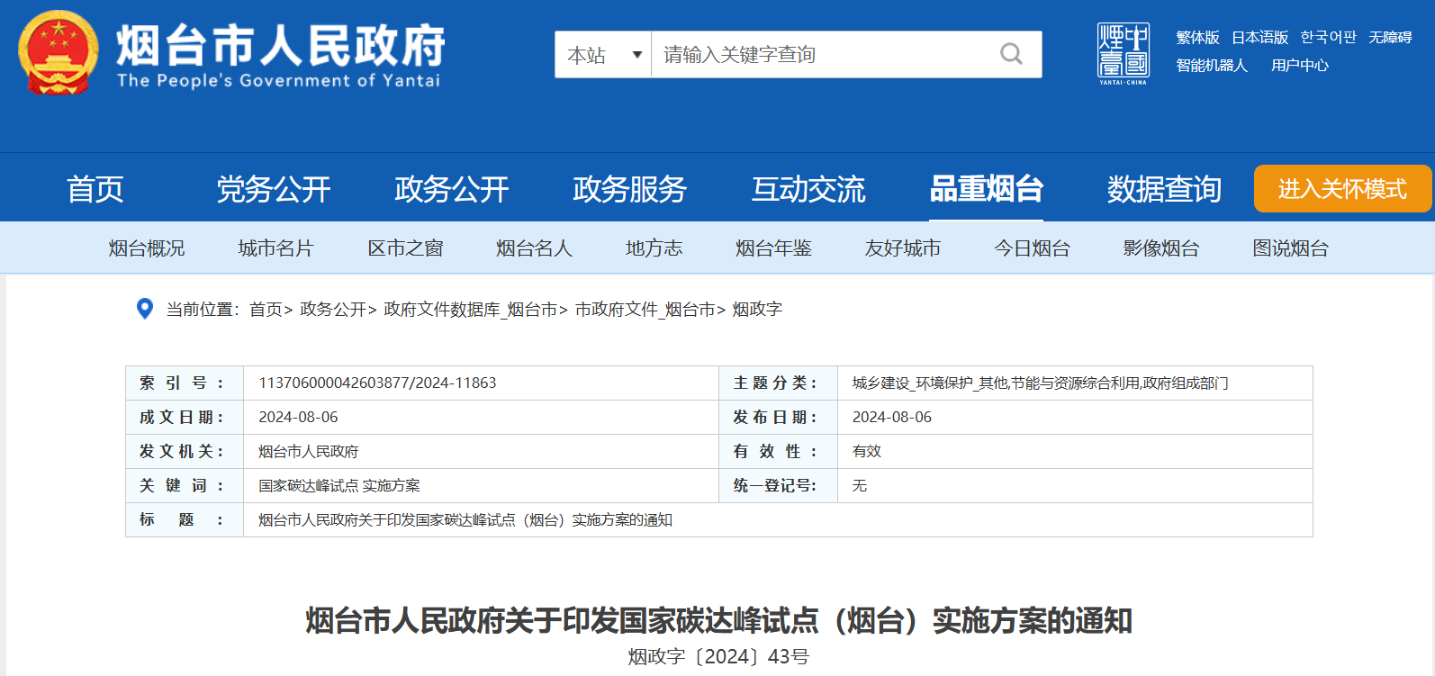Click 政务公开 in the breadcrumb path
This screenshot has height=676, width=1435.
pyautogui.click(x=333, y=310)
